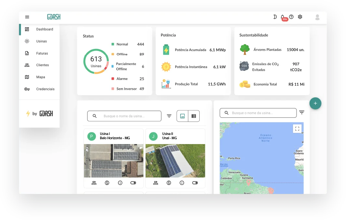Collapse the sidebar with the hamburger menu

click(27, 17)
